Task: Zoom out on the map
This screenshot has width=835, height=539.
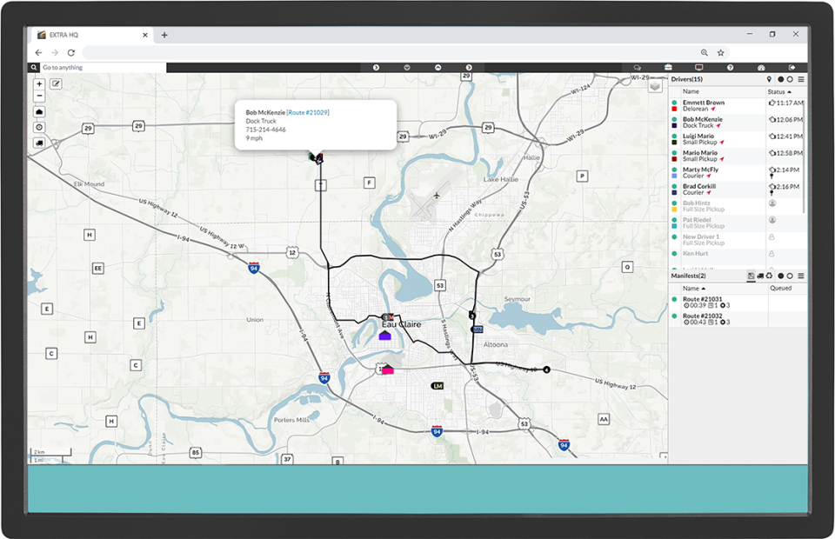Action: (x=39, y=96)
